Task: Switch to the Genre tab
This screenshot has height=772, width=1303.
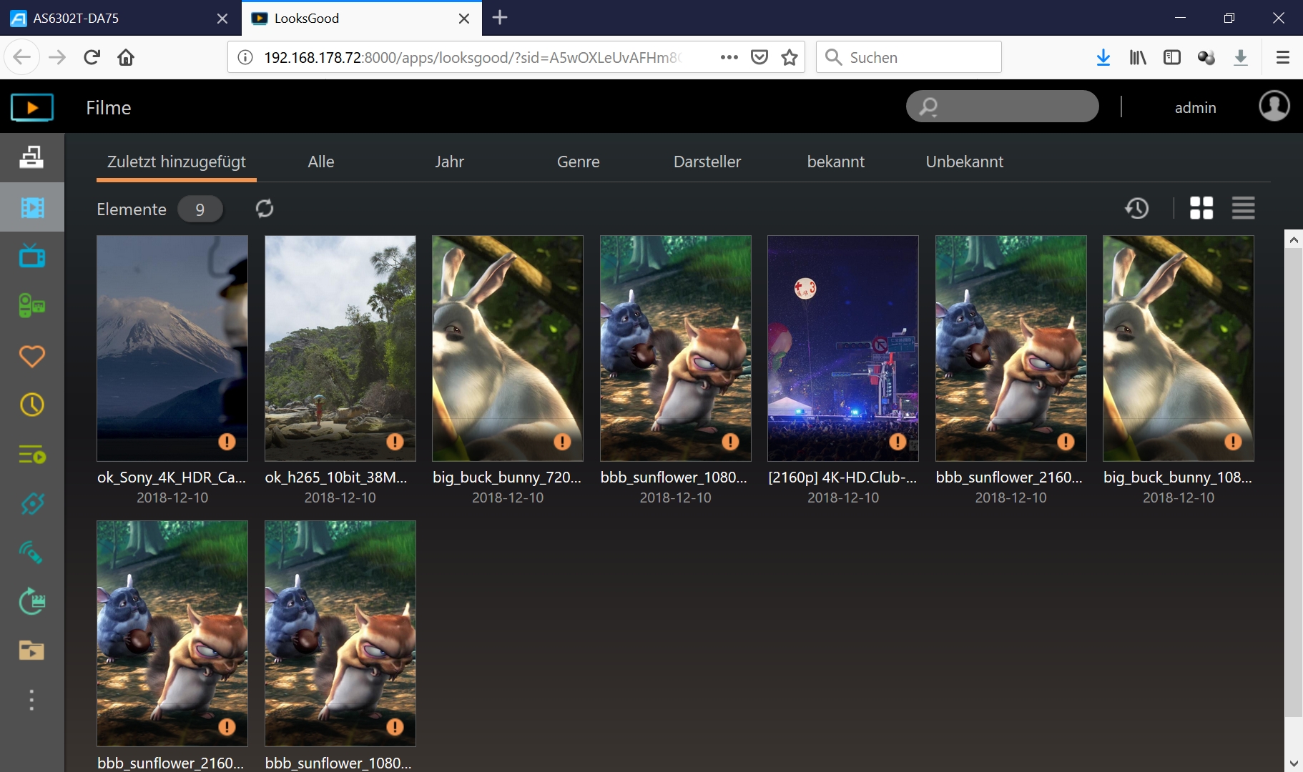Action: pyautogui.click(x=578, y=162)
